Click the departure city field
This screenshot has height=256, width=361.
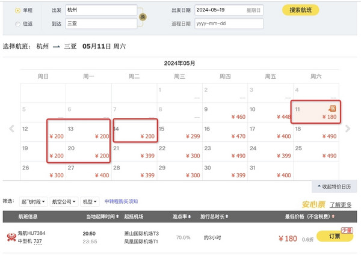(x=101, y=10)
